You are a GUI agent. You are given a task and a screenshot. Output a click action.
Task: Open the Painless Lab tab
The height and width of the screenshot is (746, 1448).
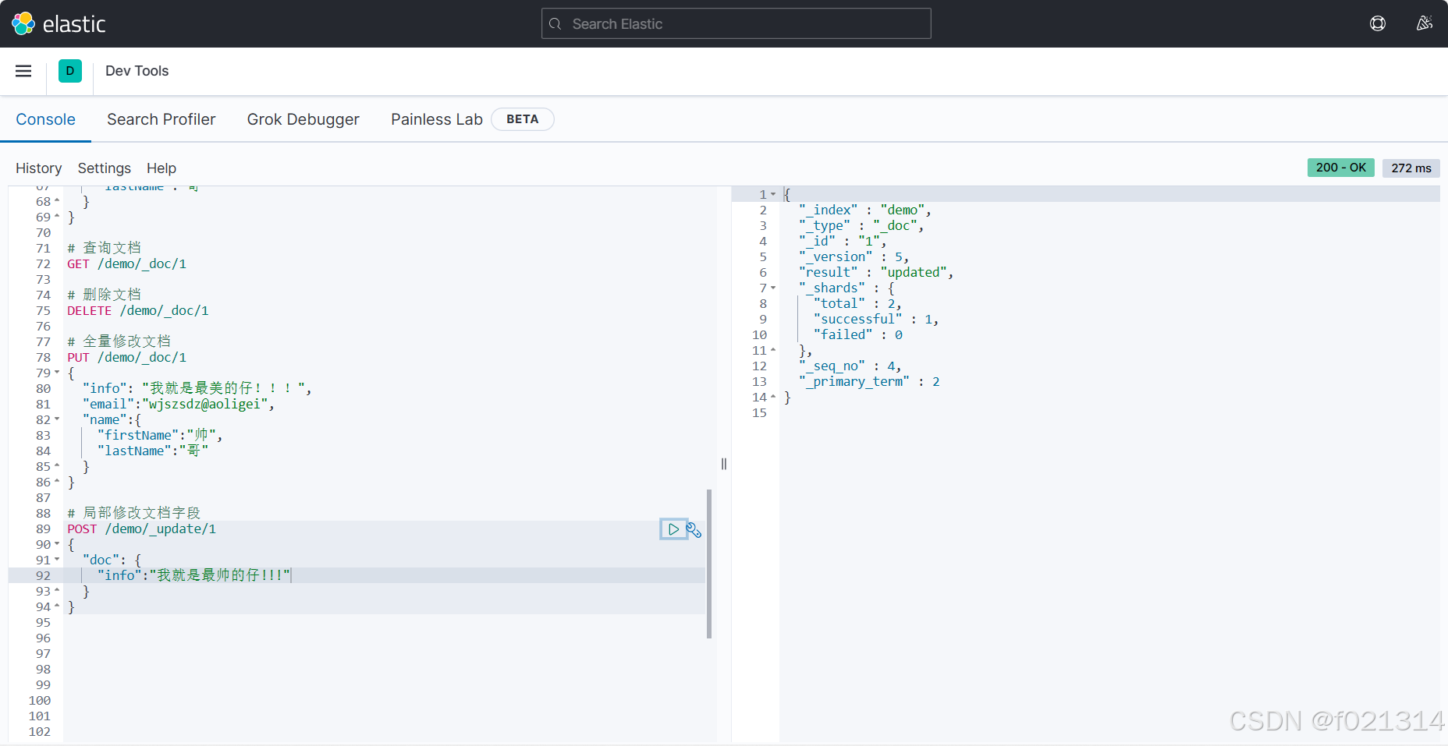pyautogui.click(x=437, y=119)
